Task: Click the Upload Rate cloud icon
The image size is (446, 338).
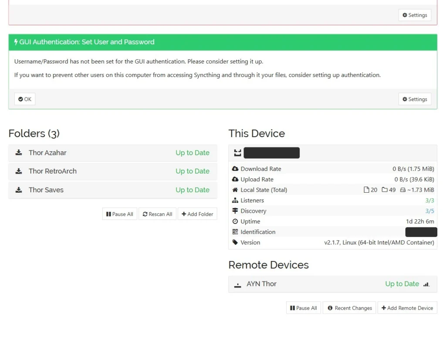Action: [x=235, y=179]
